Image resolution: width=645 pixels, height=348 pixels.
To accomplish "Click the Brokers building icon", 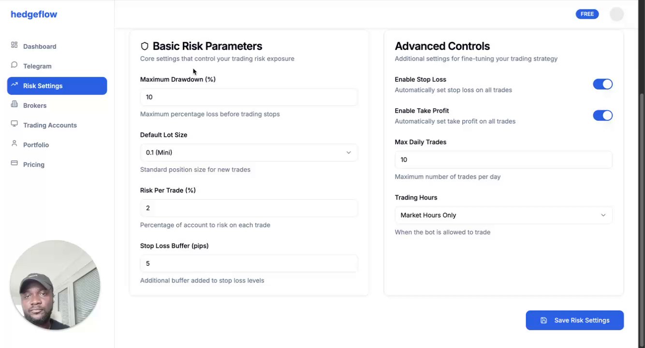I will 14,105.
